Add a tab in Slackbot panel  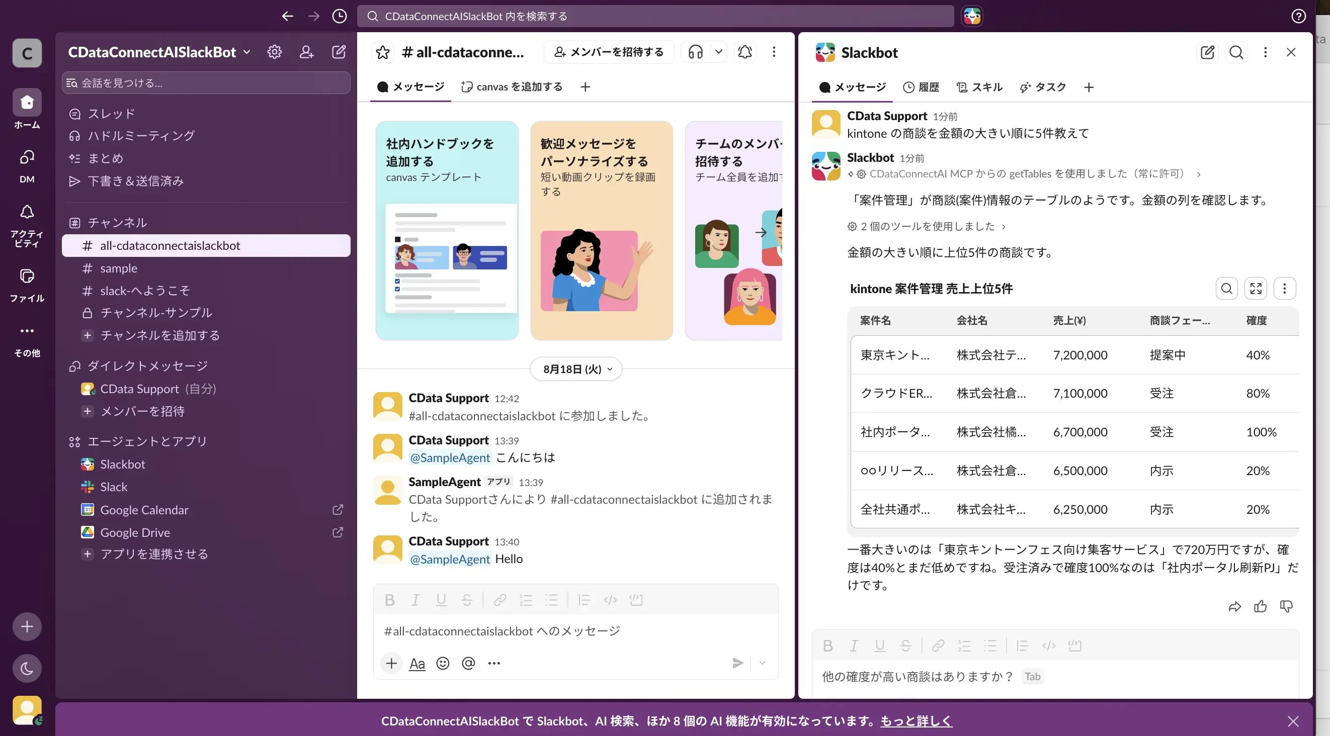pos(1089,87)
